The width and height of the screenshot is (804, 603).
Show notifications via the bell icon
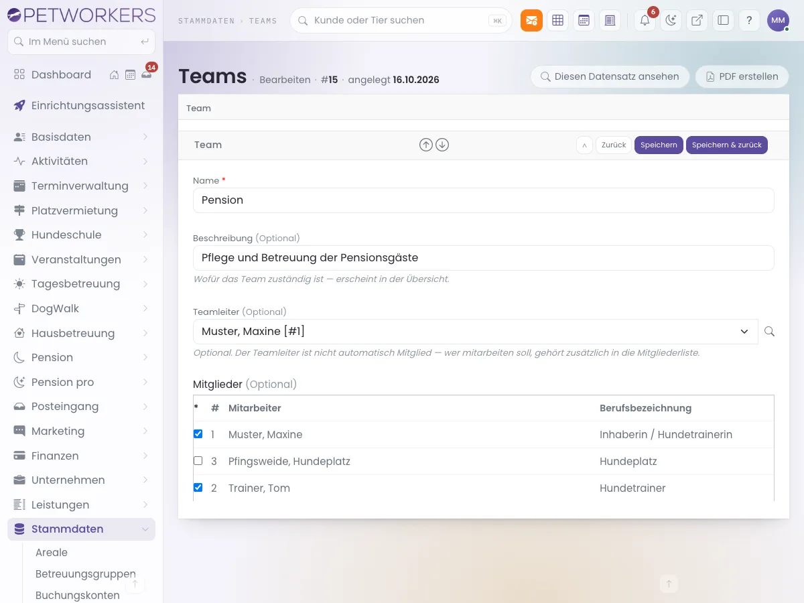(645, 21)
